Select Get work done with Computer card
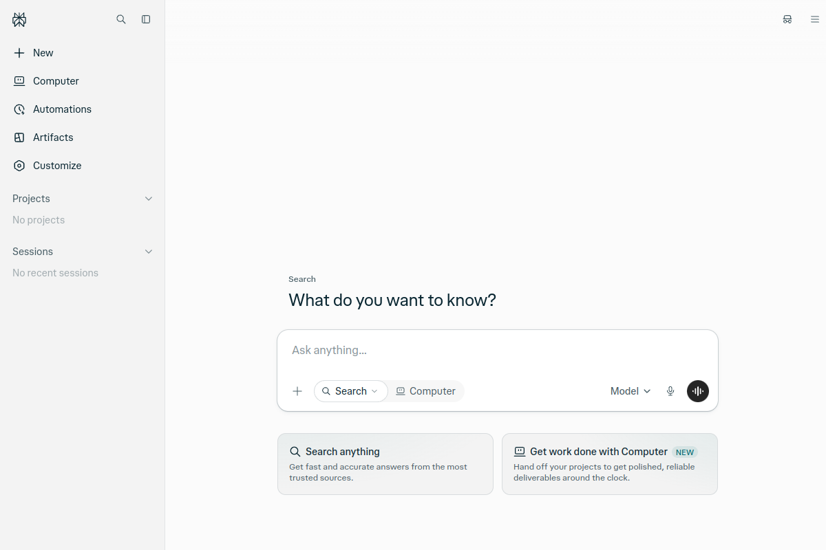 610,464
